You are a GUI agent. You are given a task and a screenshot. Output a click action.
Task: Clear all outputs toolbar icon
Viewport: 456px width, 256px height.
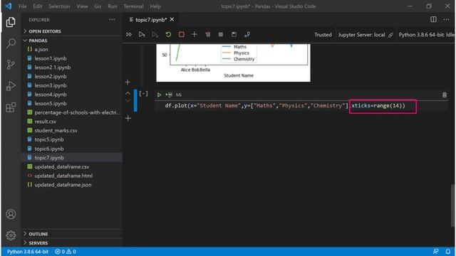pyautogui.click(x=207, y=35)
